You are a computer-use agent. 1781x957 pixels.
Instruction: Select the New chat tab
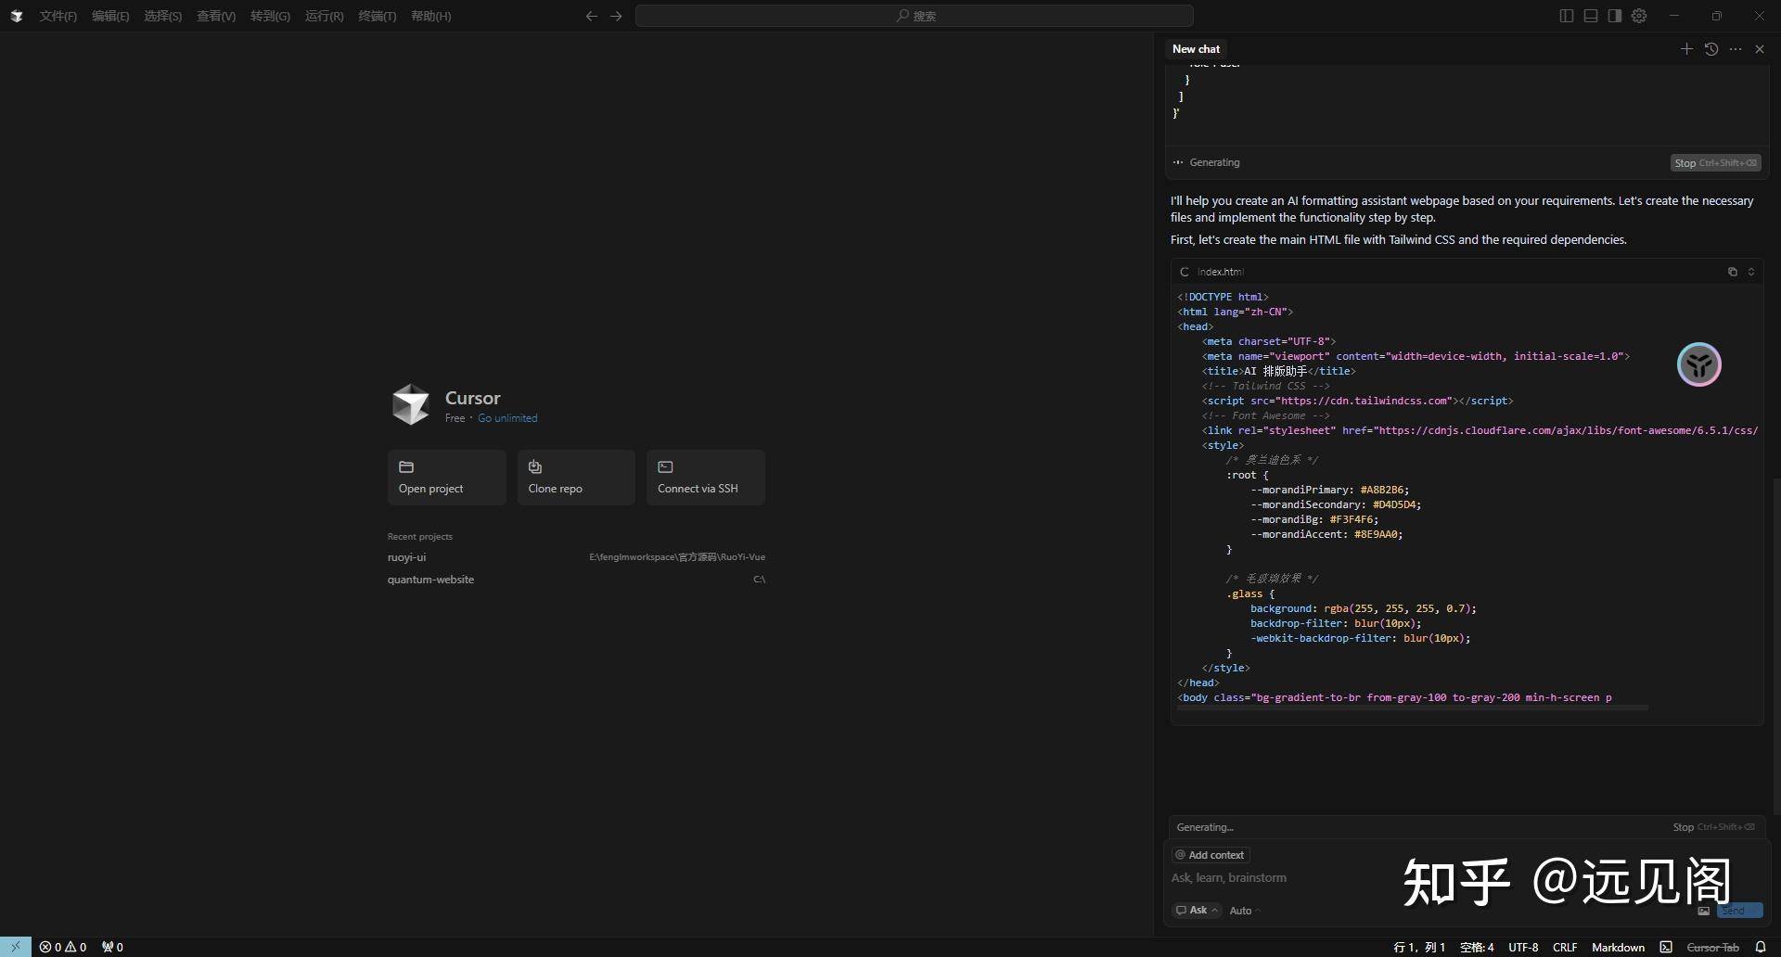tap(1196, 49)
